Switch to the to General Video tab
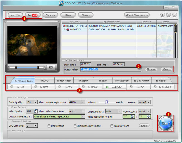 [x=23, y=80]
